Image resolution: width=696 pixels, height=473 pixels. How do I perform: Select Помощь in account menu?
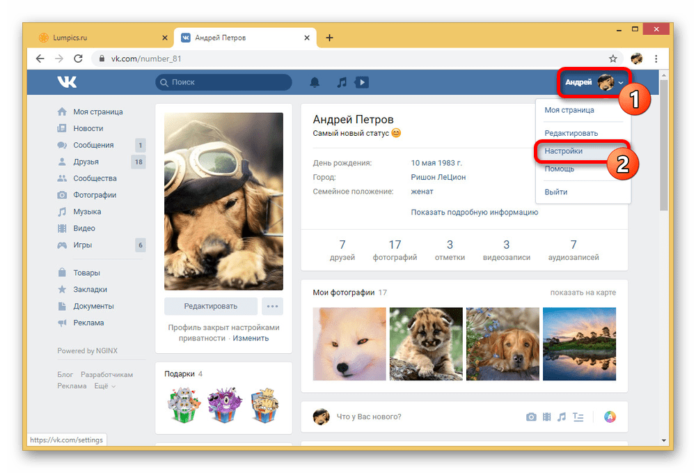tap(560, 169)
